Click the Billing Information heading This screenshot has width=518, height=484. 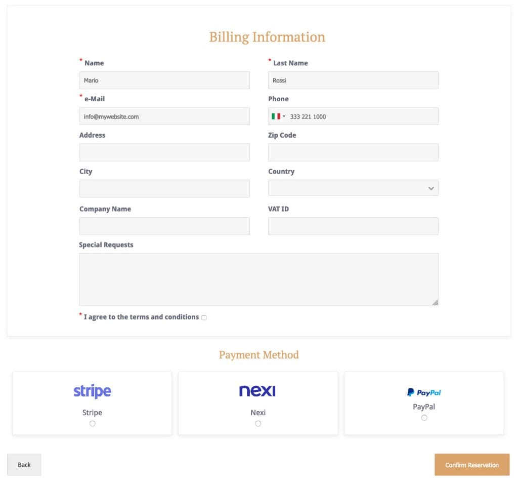[x=267, y=36]
